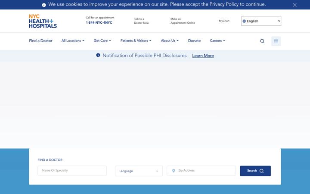Click the PHI notification info icon
Screen dimensions: 310x194
click(x=98, y=55)
